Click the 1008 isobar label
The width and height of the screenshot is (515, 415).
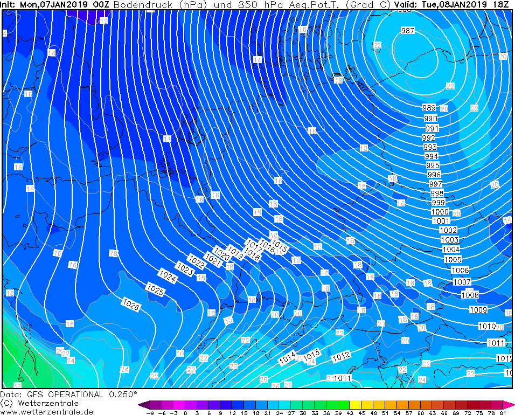point(470,295)
